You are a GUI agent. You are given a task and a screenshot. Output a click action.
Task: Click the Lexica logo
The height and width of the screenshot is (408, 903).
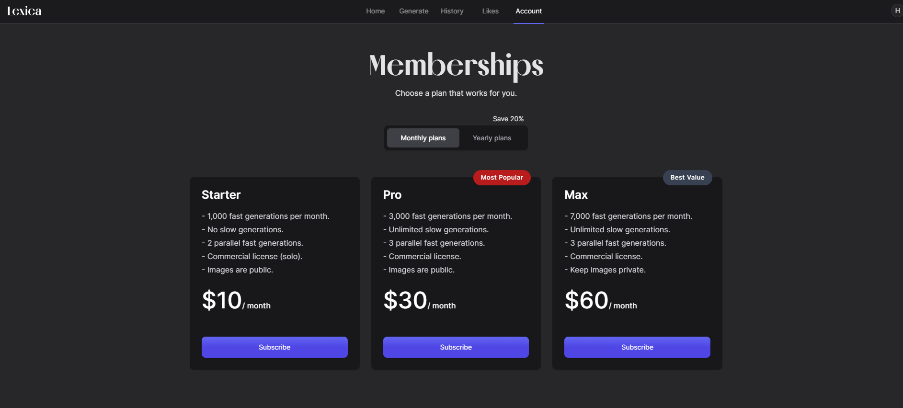coord(24,11)
